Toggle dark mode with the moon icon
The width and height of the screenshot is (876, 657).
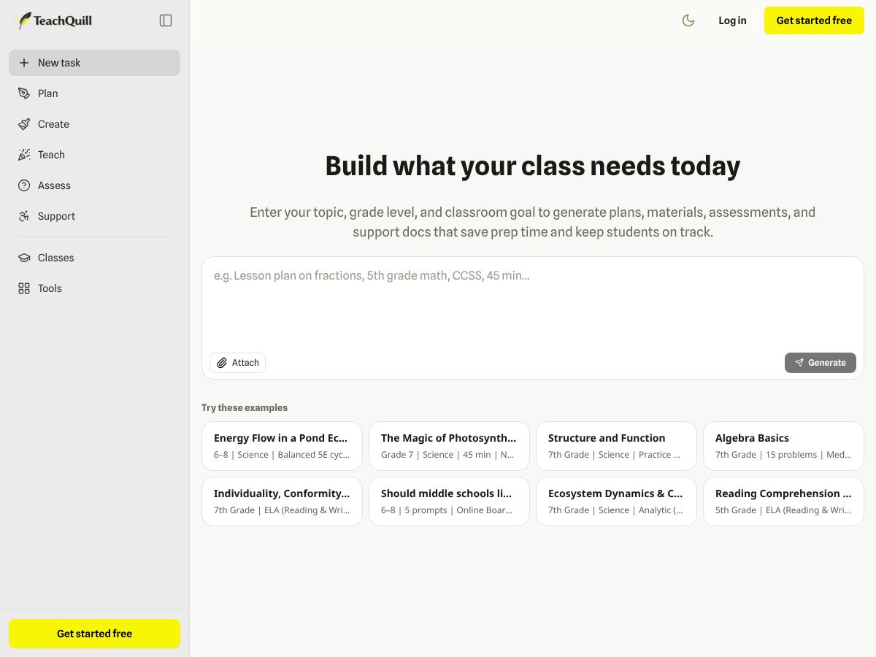click(x=688, y=20)
